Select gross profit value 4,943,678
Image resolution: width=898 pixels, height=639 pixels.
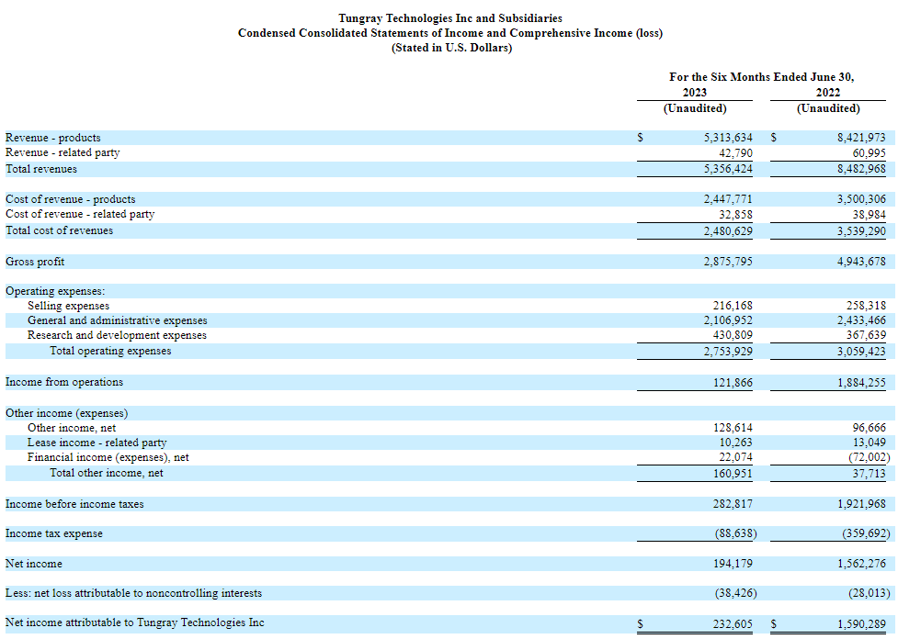coord(860,262)
